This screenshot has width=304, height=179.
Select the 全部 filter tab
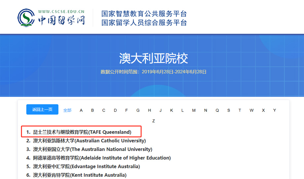tap(67, 110)
